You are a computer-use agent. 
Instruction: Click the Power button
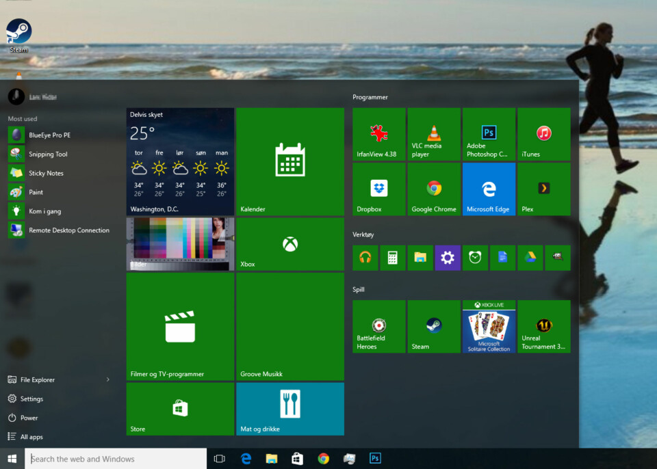pyautogui.click(x=29, y=418)
